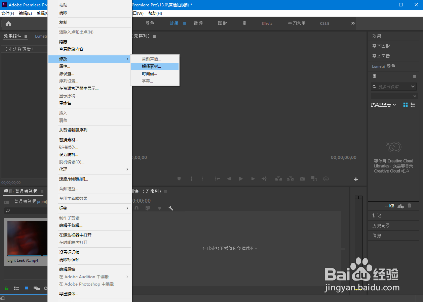Add a marker in program monitor

pos(179,179)
